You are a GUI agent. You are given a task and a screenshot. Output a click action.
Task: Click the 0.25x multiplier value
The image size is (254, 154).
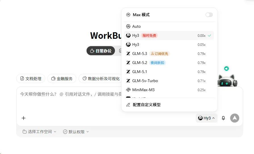coord(201,90)
